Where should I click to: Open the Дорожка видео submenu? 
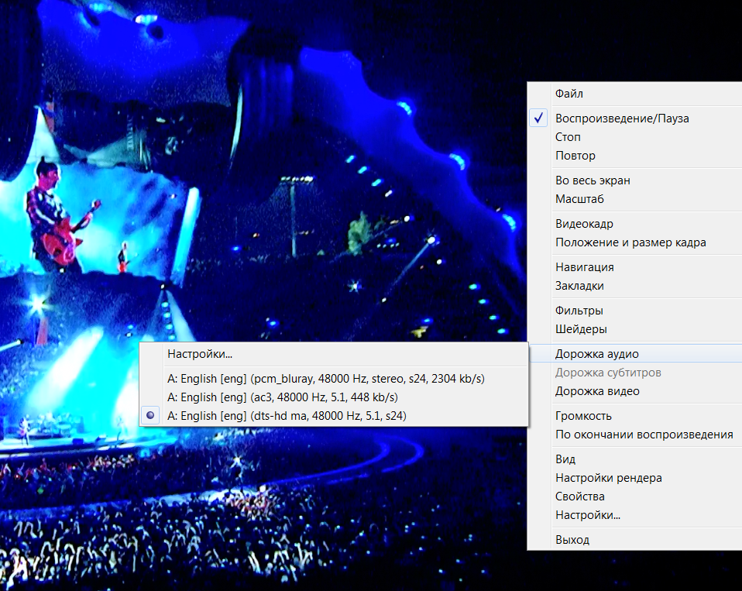(x=597, y=391)
